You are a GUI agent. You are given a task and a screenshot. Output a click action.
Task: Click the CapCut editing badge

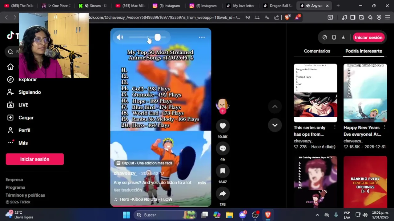click(x=144, y=163)
